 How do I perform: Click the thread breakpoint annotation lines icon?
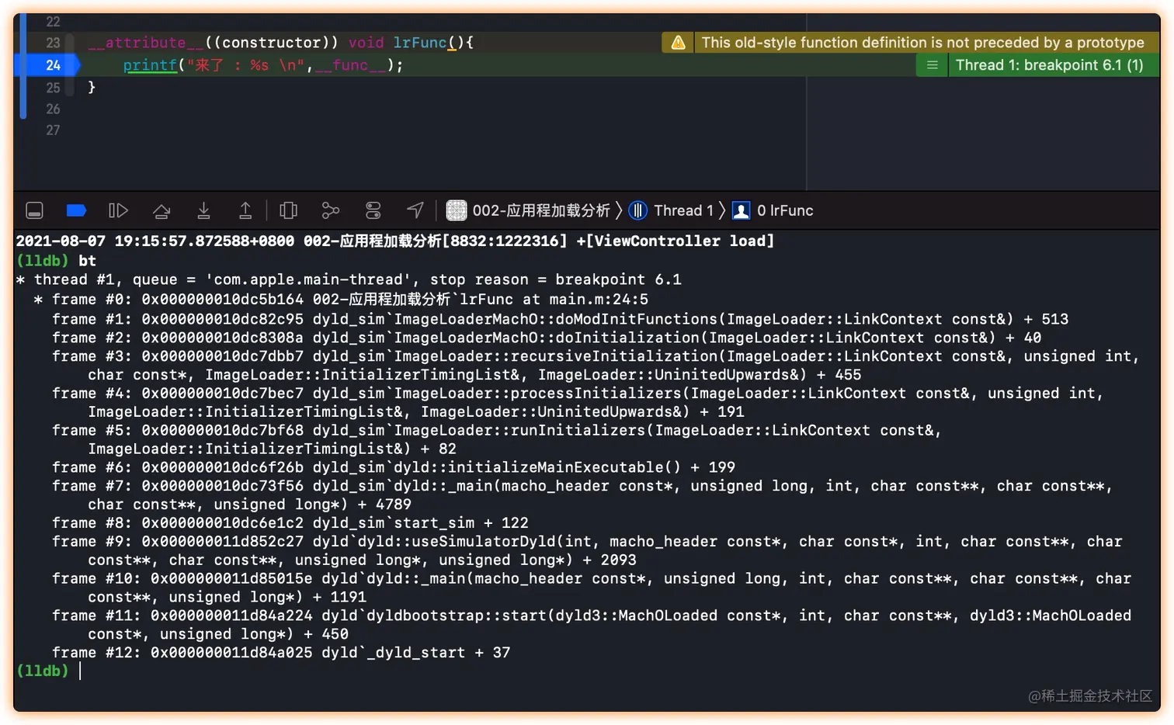pyautogui.click(x=933, y=65)
